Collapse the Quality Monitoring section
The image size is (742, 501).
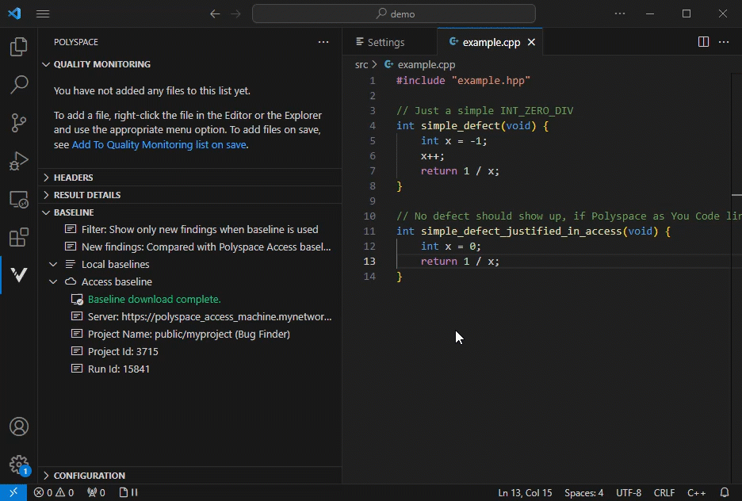tap(101, 64)
